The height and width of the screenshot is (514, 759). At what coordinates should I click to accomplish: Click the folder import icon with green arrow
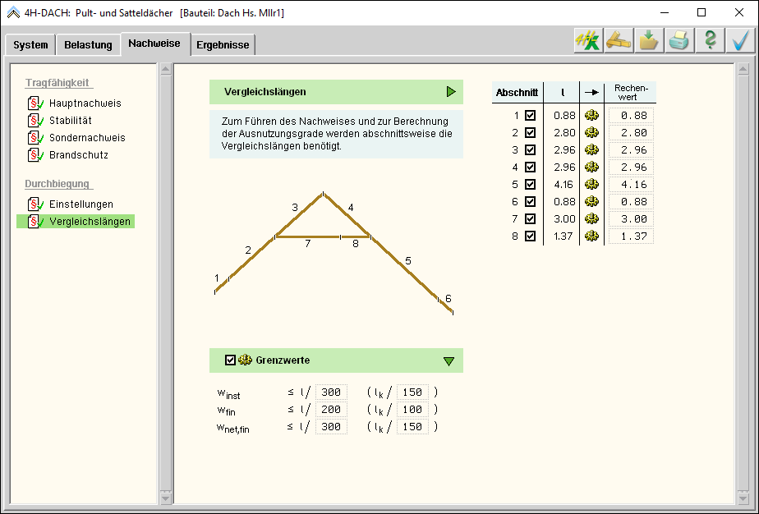pyautogui.click(x=648, y=41)
